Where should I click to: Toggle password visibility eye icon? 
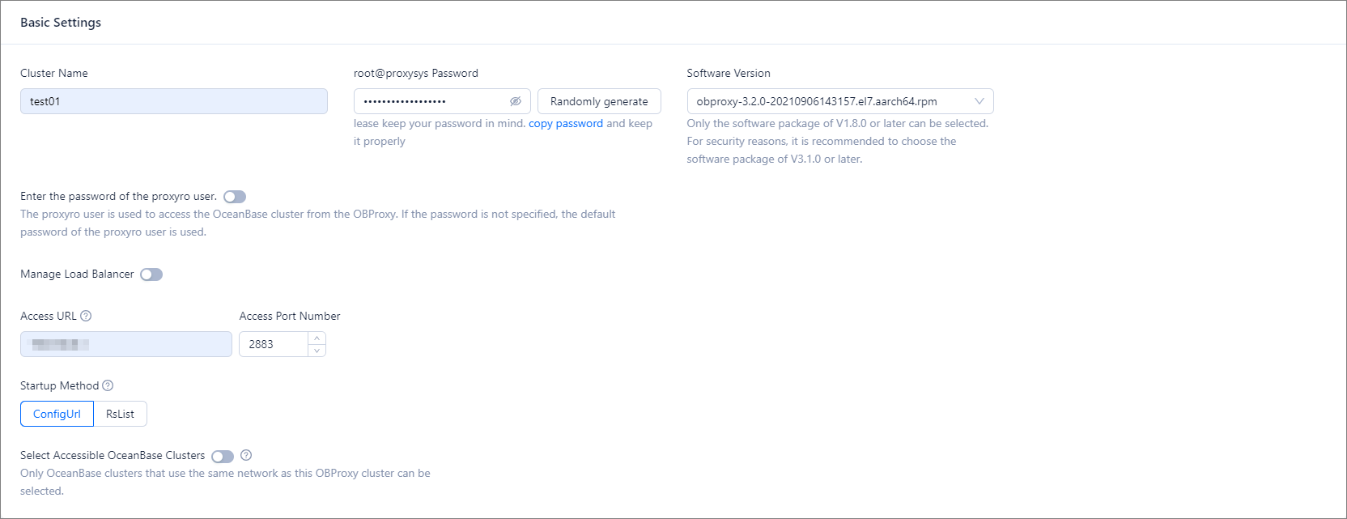pos(516,101)
